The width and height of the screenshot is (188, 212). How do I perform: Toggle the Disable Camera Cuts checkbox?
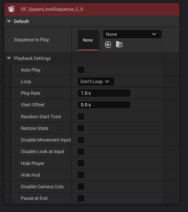click(81, 186)
